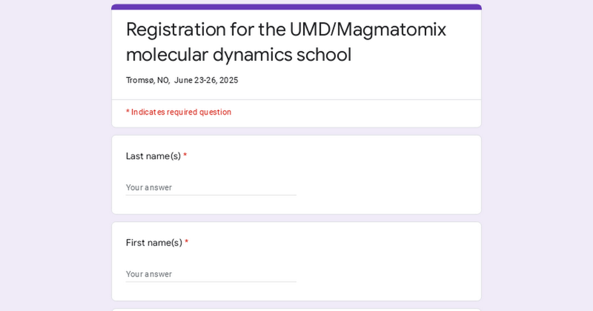The width and height of the screenshot is (593, 311).
Task: Click the red asterisk beside First name(s)
Action: pos(186,243)
